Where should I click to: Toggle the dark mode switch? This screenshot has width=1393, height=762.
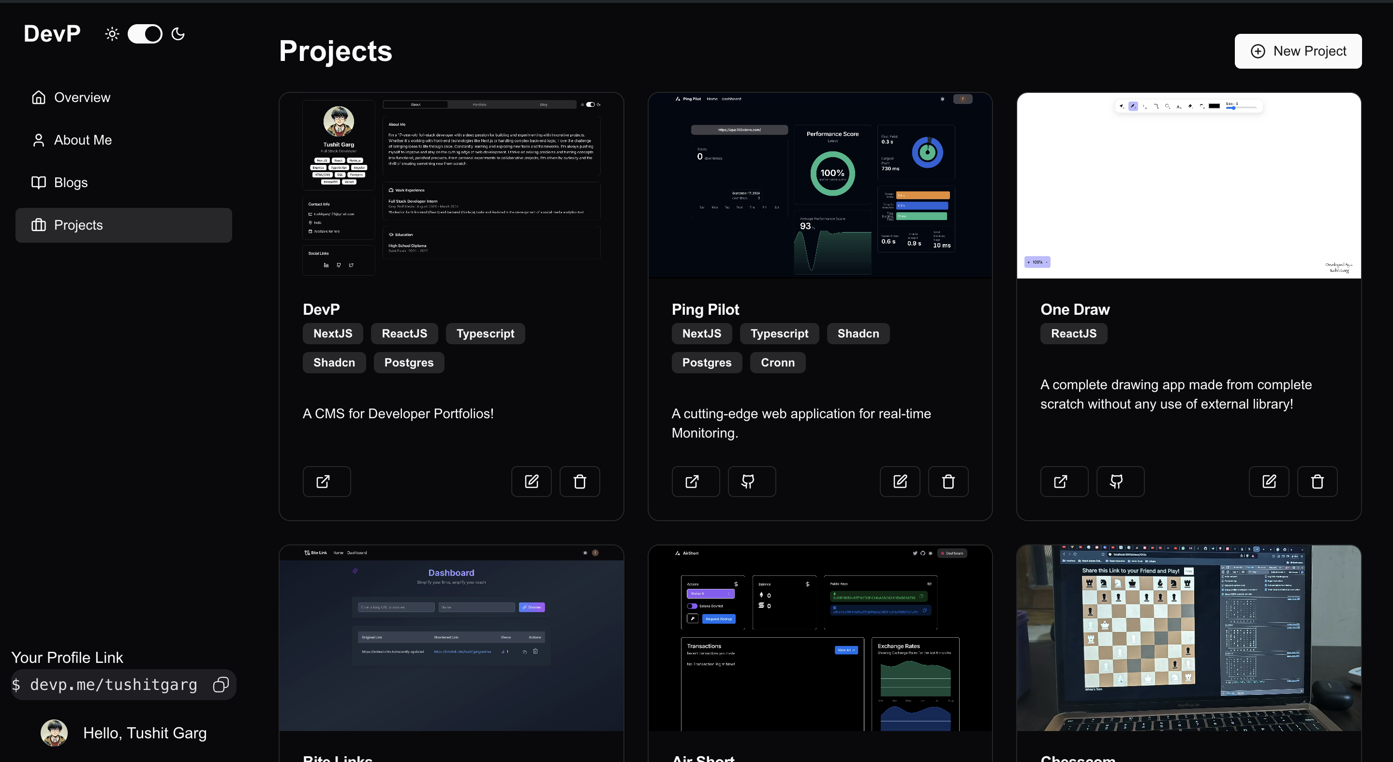pyautogui.click(x=145, y=34)
